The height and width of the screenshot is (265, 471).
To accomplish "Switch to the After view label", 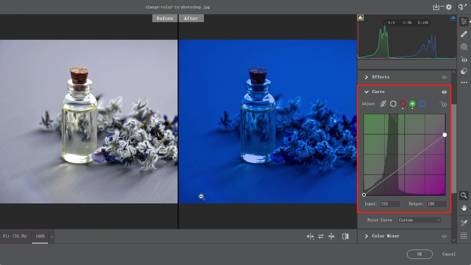I will pos(191,18).
